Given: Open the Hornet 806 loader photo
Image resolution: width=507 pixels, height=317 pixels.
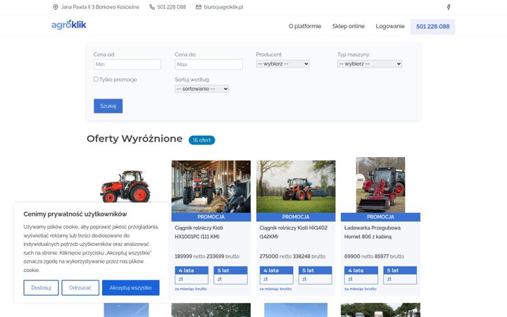Looking at the screenshot, I should [380, 185].
